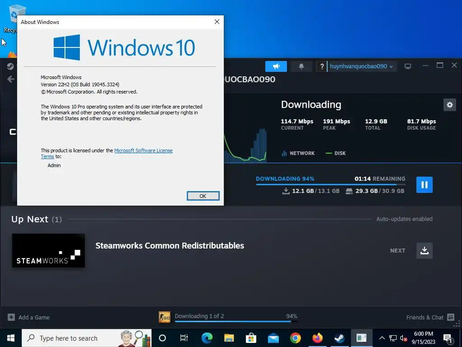This screenshot has height=347, width=462.
Task: Click Add a Game
Action: (x=28, y=317)
